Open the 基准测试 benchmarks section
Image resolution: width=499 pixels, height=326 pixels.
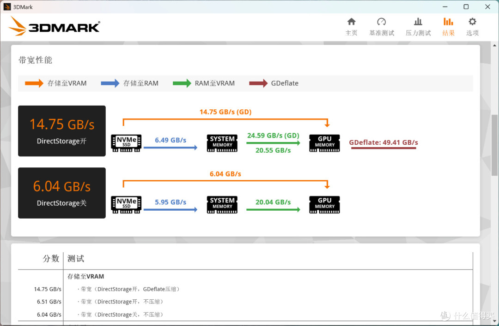pos(382,27)
